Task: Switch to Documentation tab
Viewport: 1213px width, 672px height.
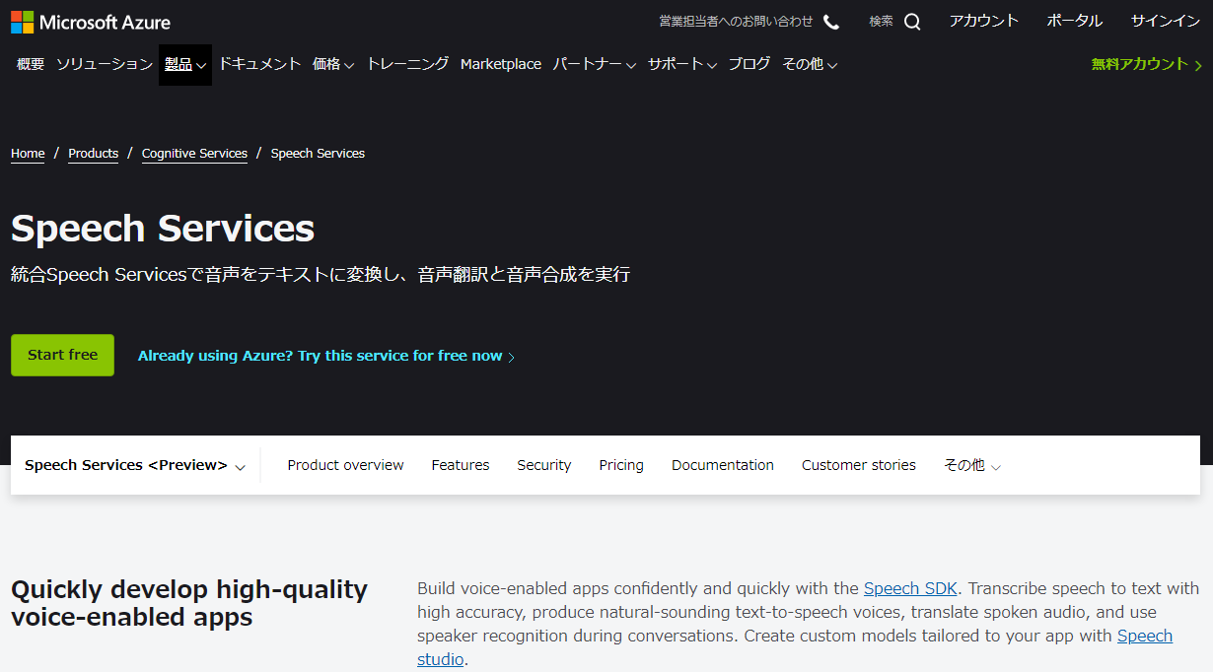Action: pos(723,465)
